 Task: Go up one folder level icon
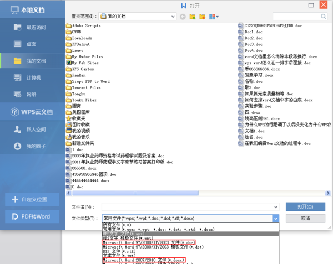pos(193,17)
